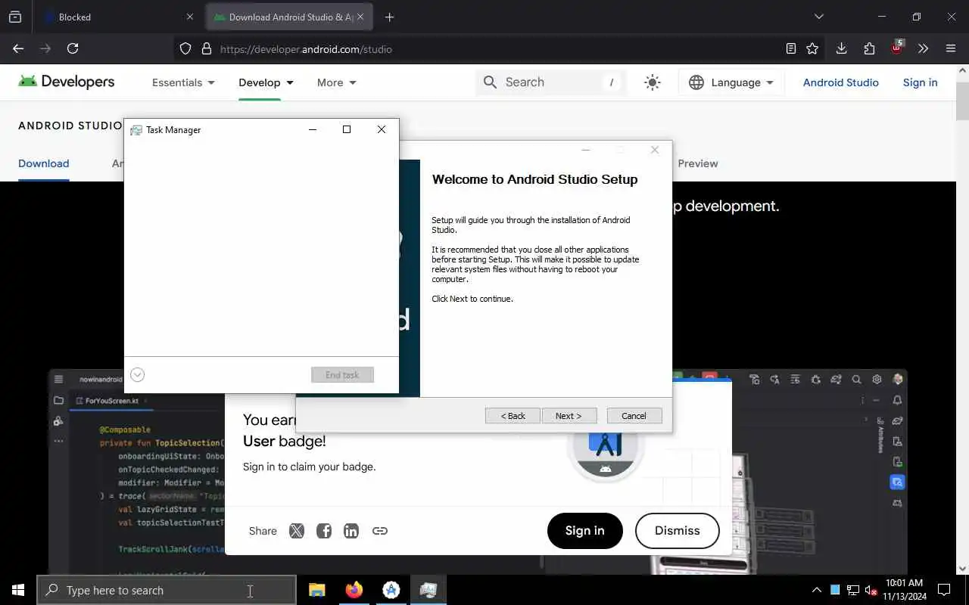969x605 pixels.
Task: Open tracking protection shield icon
Action: point(185,48)
